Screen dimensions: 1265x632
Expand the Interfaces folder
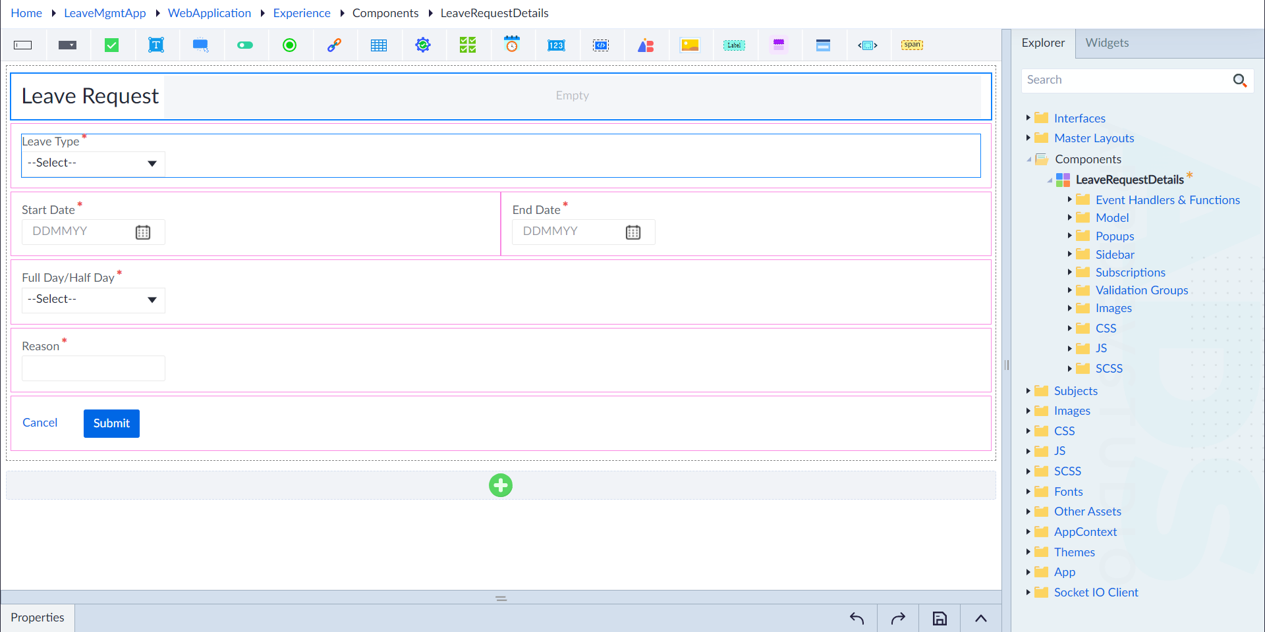[1028, 118]
